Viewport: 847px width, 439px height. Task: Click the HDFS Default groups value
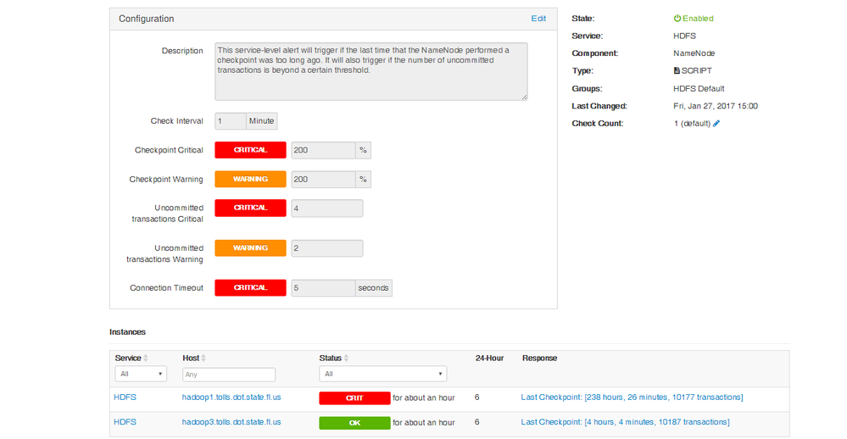tap(699, 88)
